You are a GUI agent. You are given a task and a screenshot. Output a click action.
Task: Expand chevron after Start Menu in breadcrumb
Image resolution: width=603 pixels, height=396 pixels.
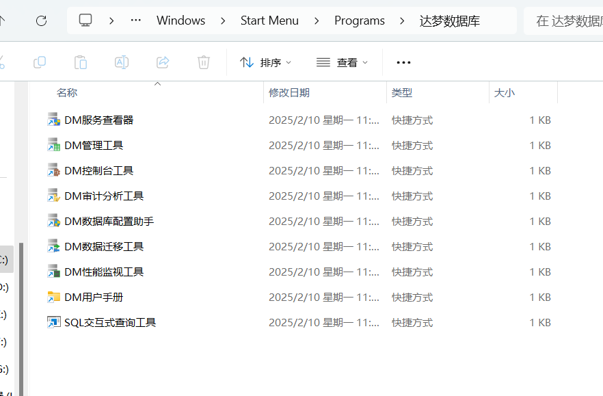point(317,21)
